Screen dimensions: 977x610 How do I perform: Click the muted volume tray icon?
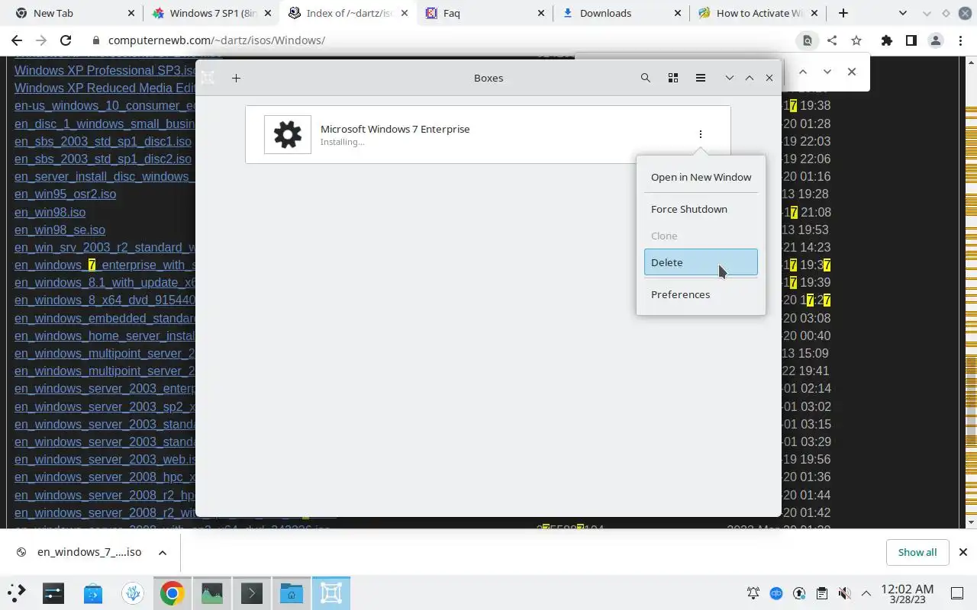[x=844, y=593]
